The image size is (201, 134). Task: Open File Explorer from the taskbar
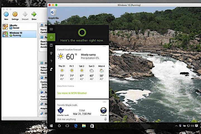coord(83,126)
